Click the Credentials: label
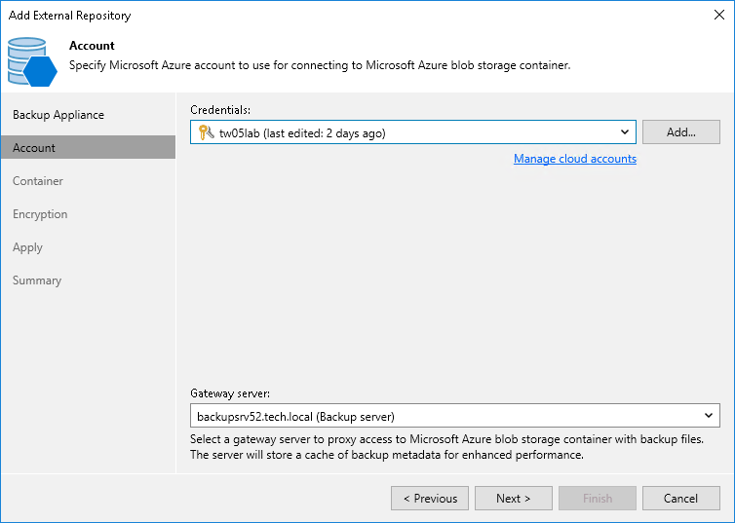The image size is (735, 523). click(x=220, y=110)
